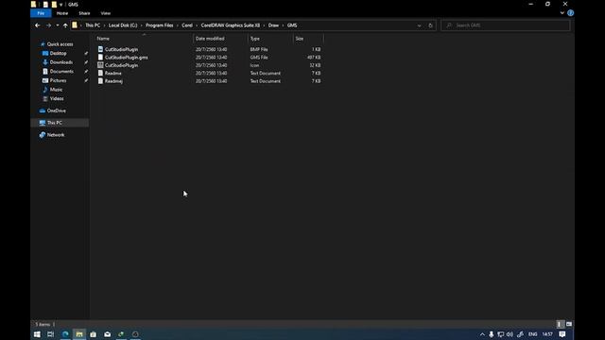
Task: Navigate to Local Disk (C:) breadcrumb
Action: (123, 25)
